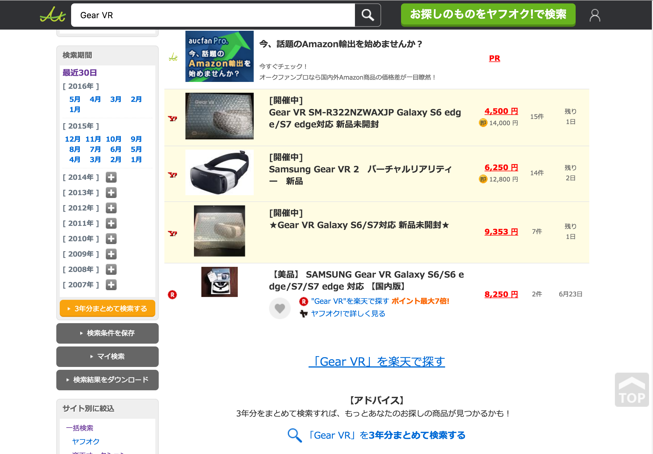Click the Gear VR search input field
Viewport: 653px width, 454px height.
tap(213, 15)
